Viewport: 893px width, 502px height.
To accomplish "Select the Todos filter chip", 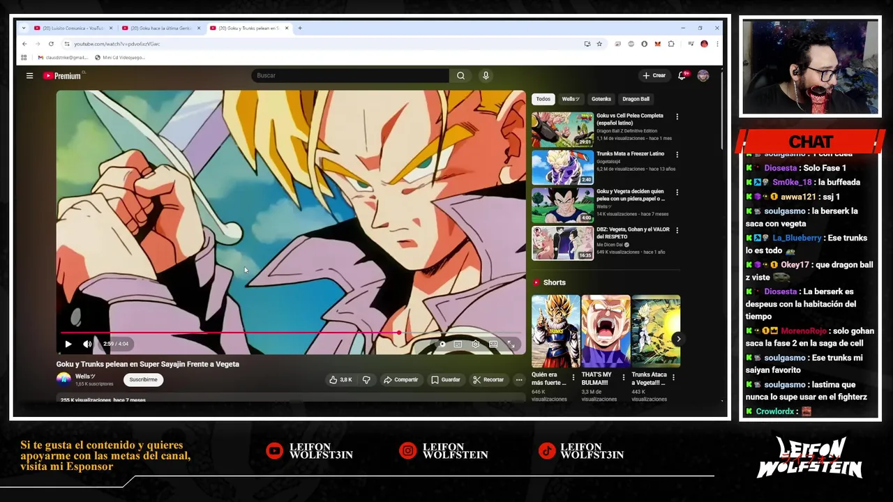I will [x=543, y=99].
